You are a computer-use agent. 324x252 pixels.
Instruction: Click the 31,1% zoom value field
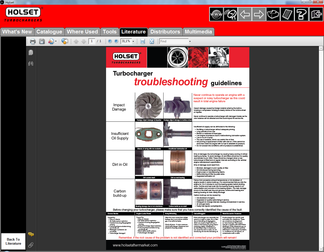126,41
